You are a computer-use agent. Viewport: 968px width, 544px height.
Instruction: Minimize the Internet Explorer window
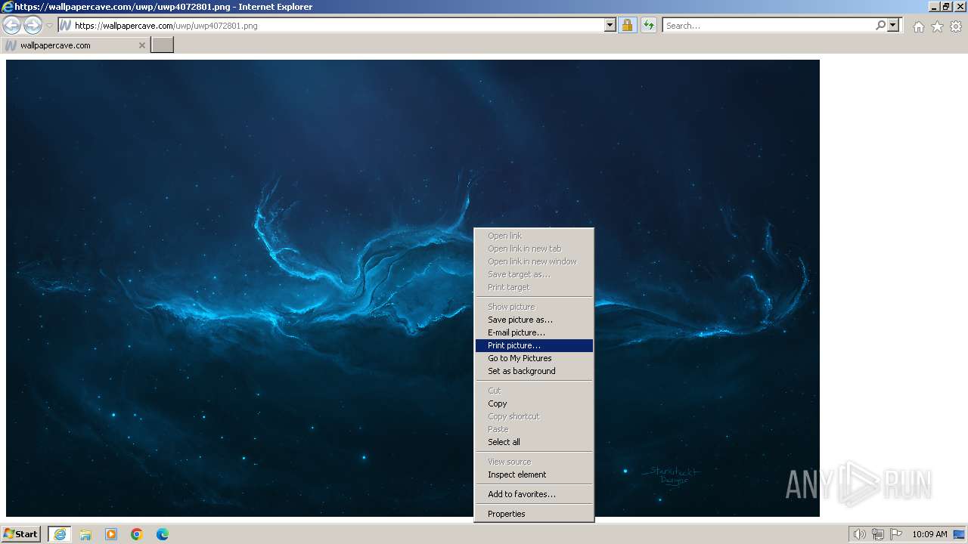point(934,7)
